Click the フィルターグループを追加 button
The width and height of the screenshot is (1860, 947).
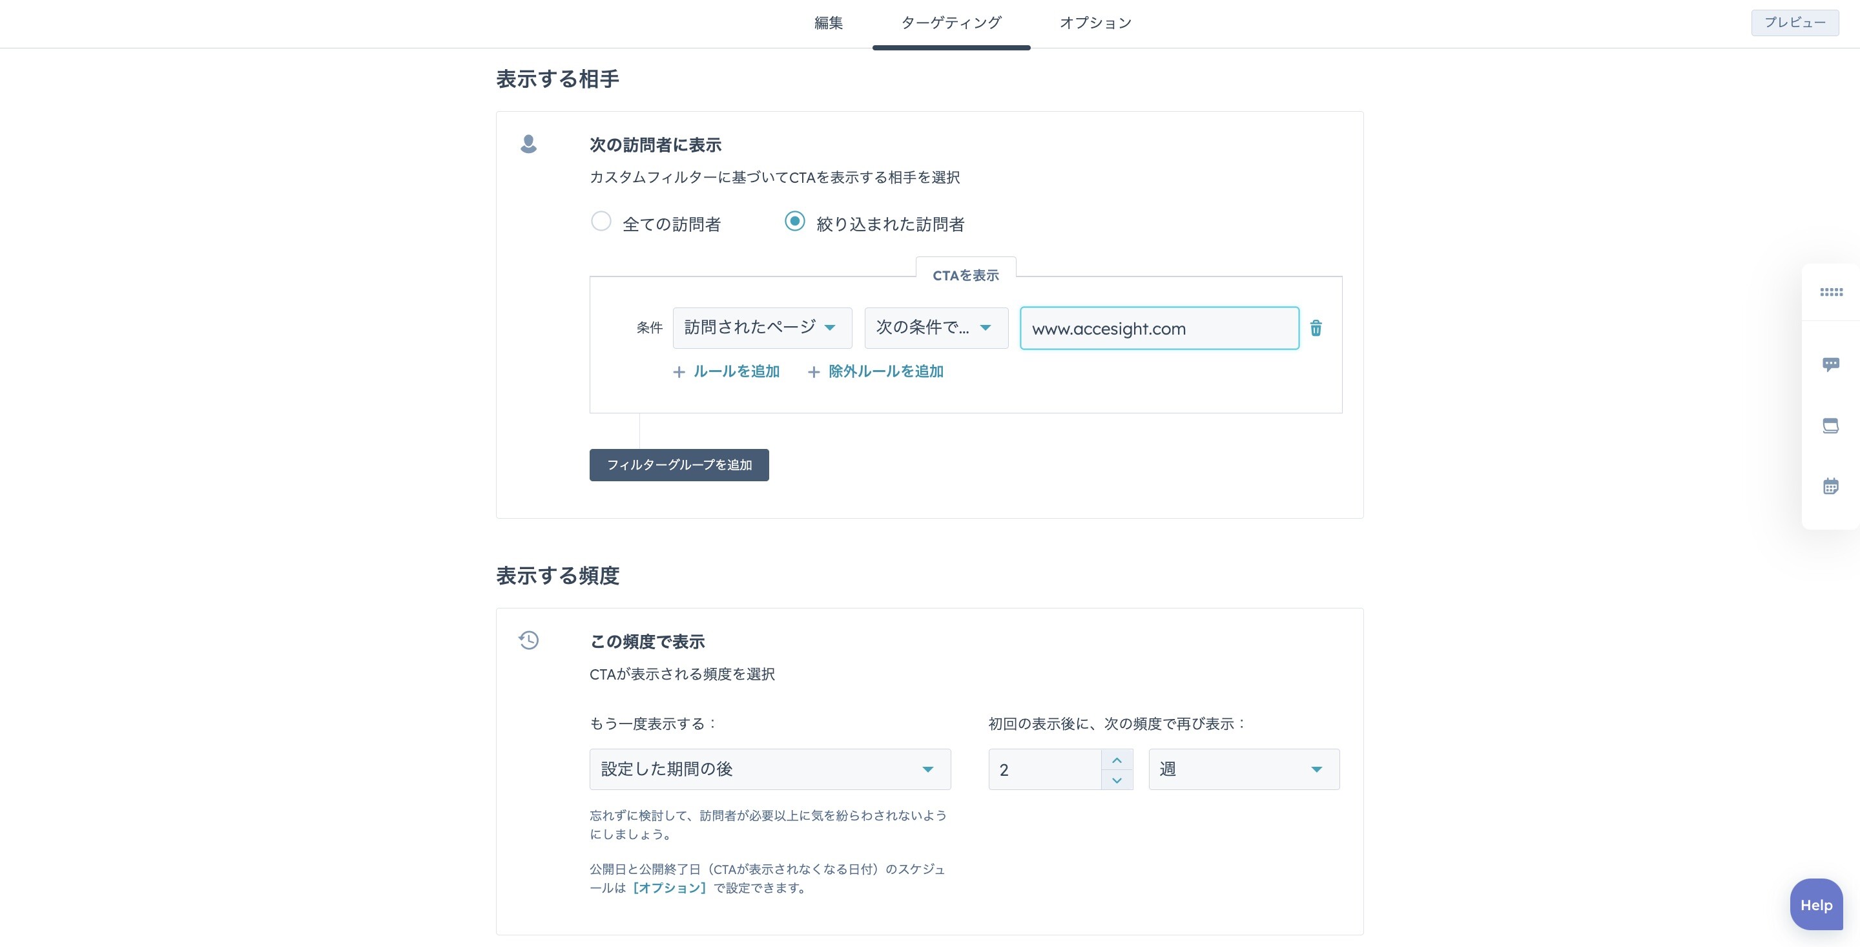pos(679,465)
